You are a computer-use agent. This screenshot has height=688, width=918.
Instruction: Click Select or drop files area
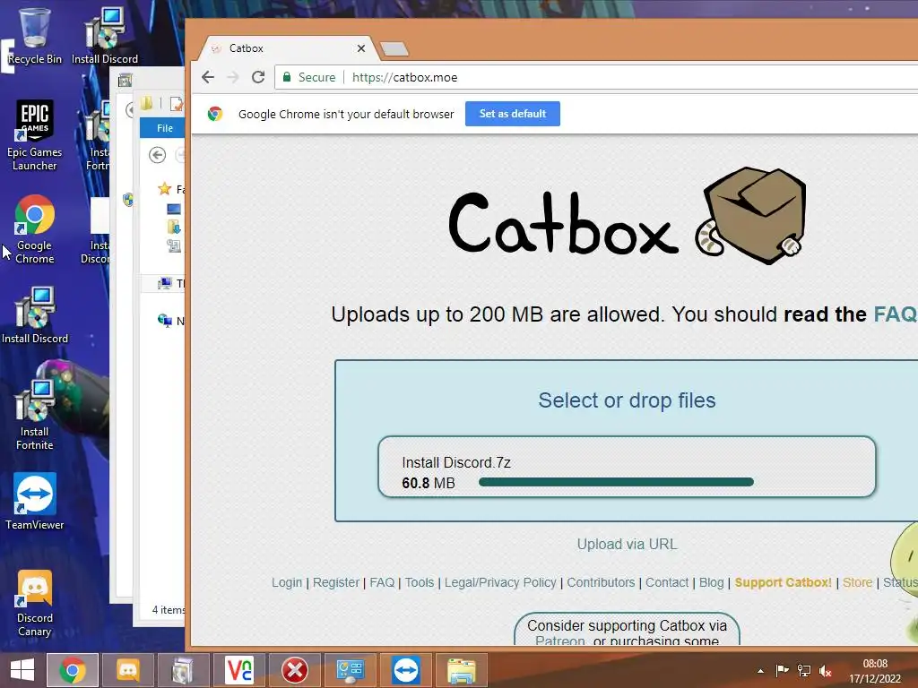click(627, 400)
